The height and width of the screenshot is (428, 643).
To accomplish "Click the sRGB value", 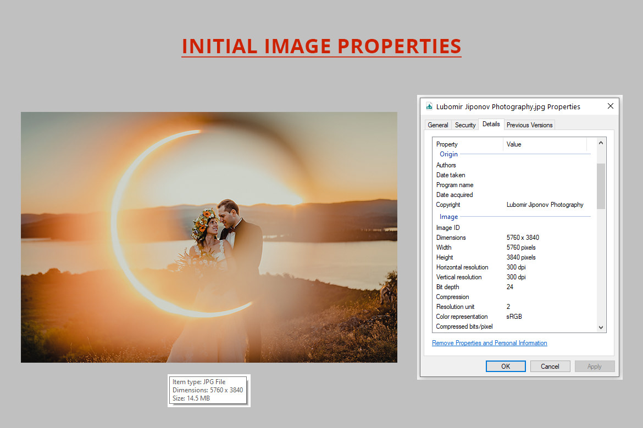I will pyautogui.click(x=514, y=317).
